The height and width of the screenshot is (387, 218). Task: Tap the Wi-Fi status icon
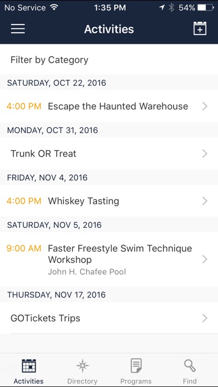pyautogui.click(x=53, y=7)
